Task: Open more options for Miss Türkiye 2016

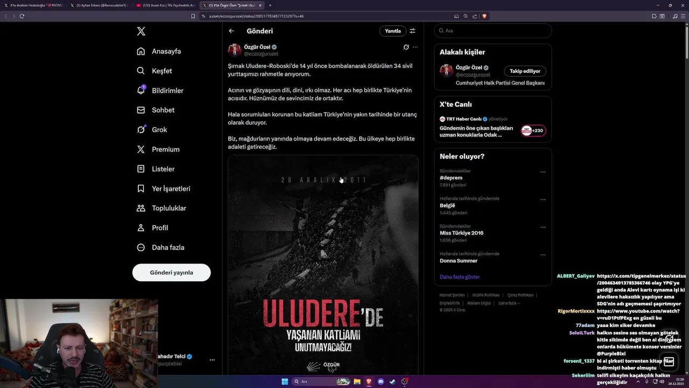Action: point(543,227)
